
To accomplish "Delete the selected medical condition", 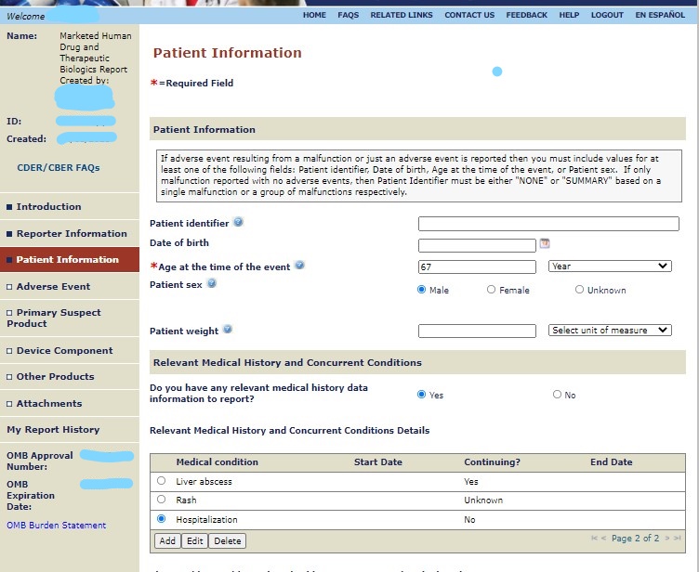I will pyautogui.click(x=227, y=540).
